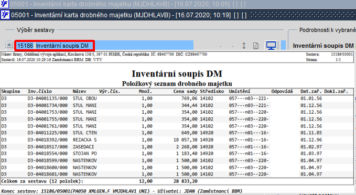Click the PDF export icon in report row
Image resolution: width=356 pixels, height=195 pixels.
[256, 46]
